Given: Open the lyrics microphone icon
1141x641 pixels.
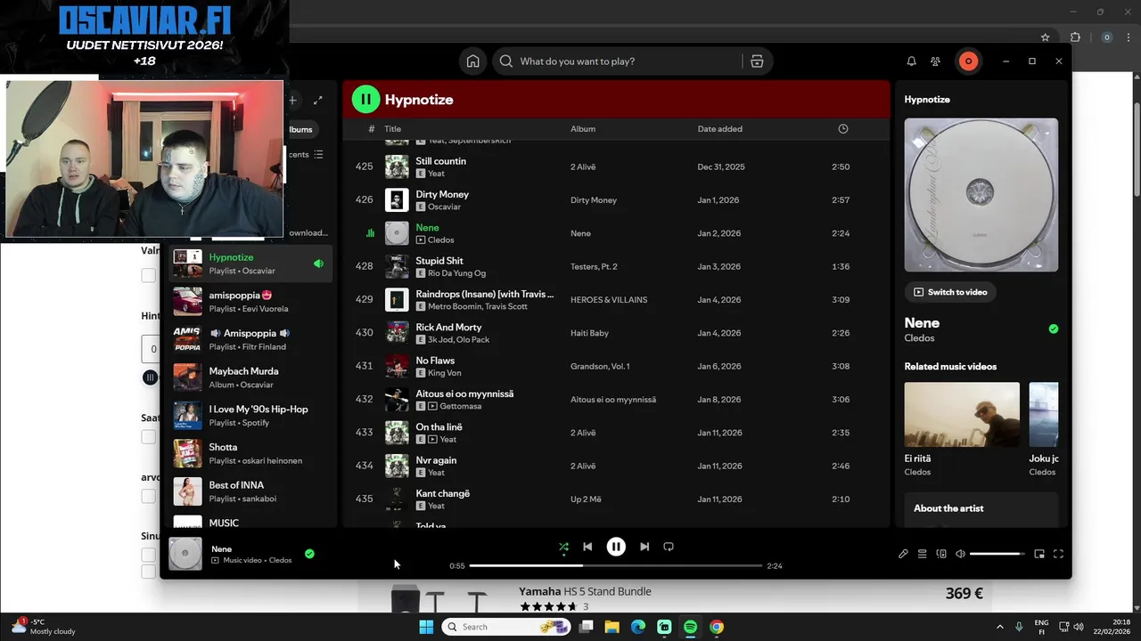Looking at the screenshot, I should [903, 554].
